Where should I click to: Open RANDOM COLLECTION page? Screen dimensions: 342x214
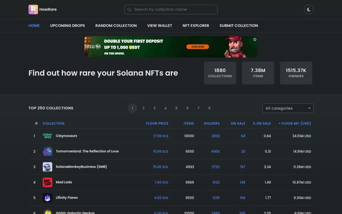[x=116, y=26]
